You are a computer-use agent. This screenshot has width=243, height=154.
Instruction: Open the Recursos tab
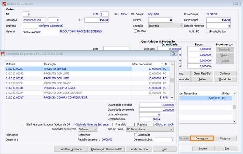pyautogui.click(x=225, y=138)
